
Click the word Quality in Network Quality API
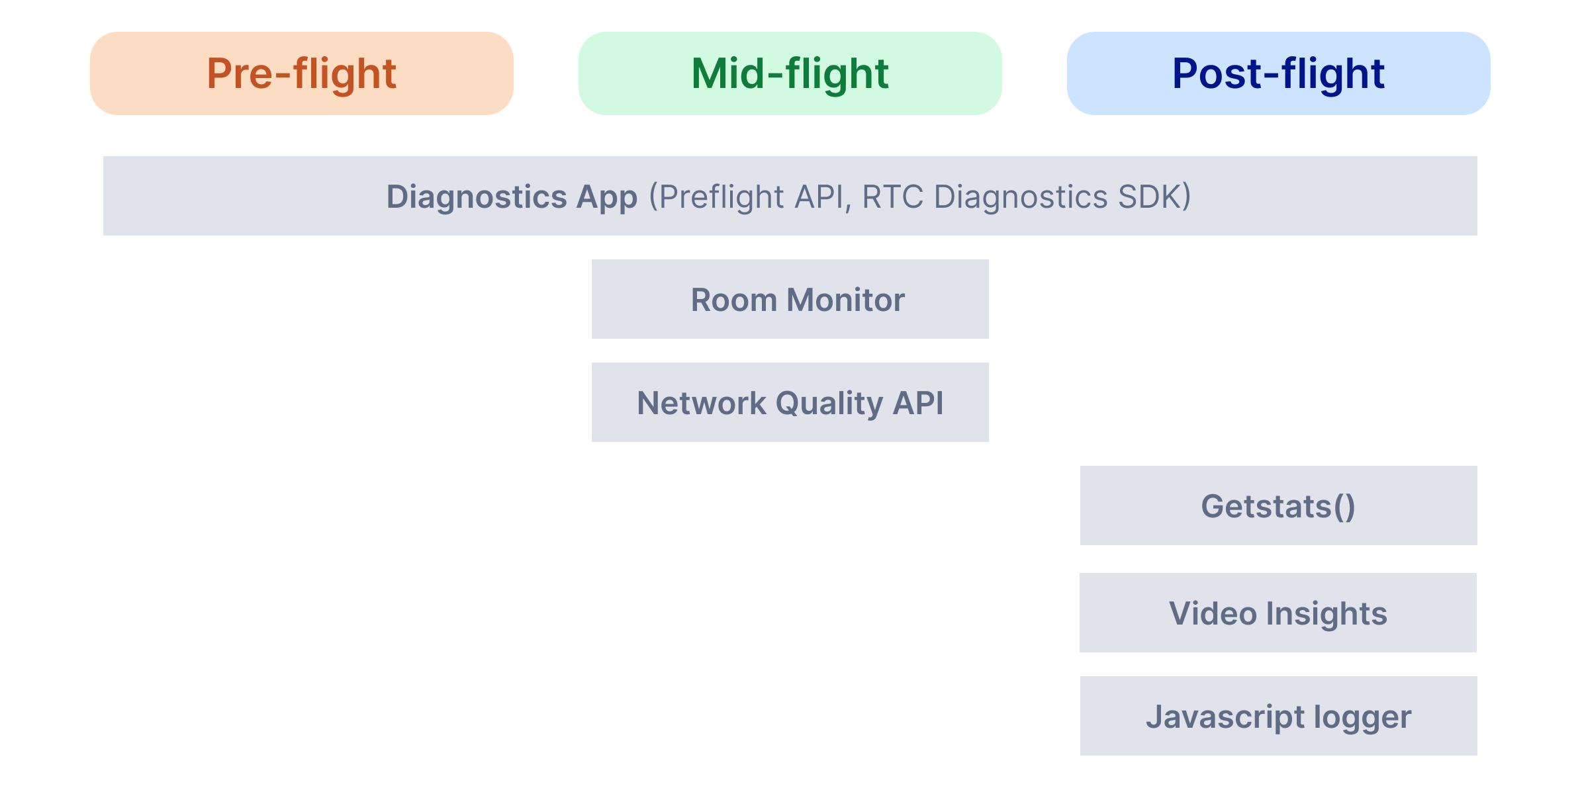point(829,405)
